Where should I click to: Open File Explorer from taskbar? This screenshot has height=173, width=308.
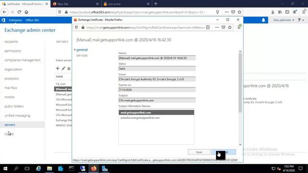pyautogui.click(x=50, y=169)
